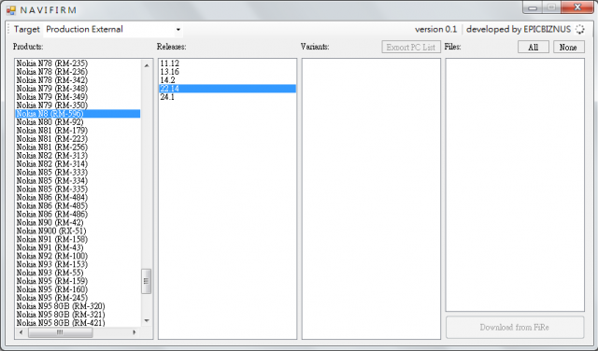The height and width of the screenshot is (351, 598).
Task: Select release 13.16
Action: [x=227, y=72]
